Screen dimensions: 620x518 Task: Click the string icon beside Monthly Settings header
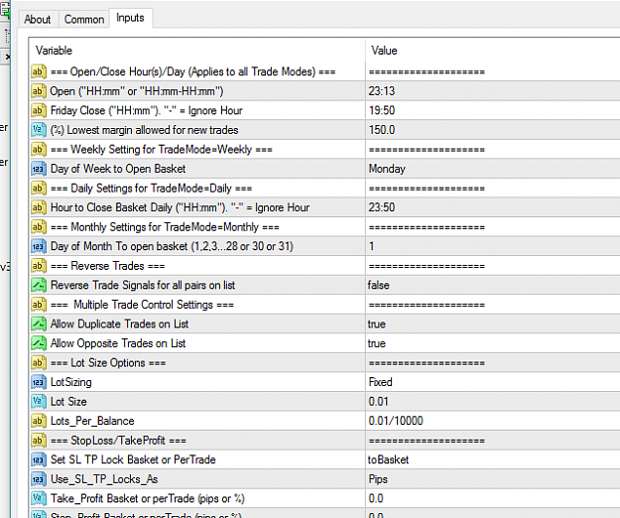[x=39, y=226]
